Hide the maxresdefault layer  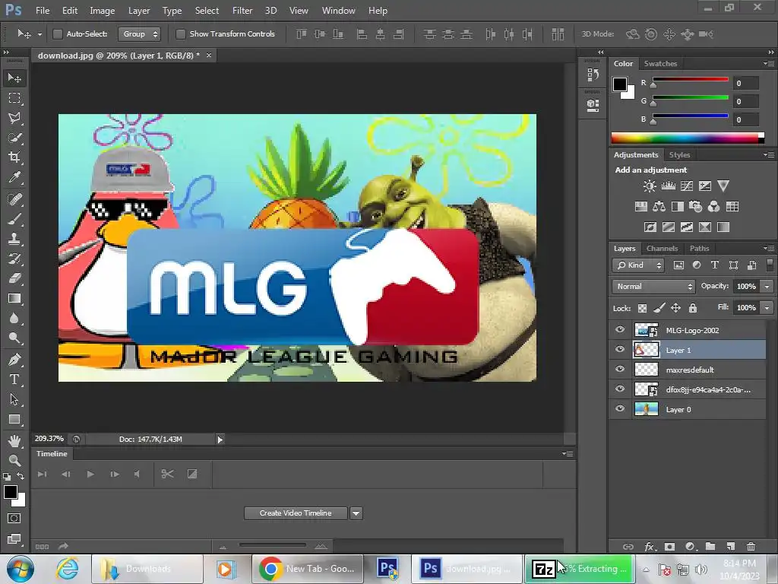[620, 369]
